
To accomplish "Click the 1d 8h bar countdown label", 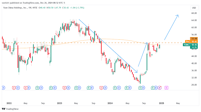I will pyautogui.click(x=194, y=47).
